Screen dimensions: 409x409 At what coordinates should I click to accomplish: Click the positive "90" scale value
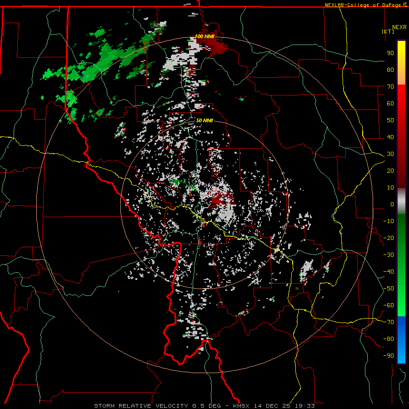pos(390,53)
